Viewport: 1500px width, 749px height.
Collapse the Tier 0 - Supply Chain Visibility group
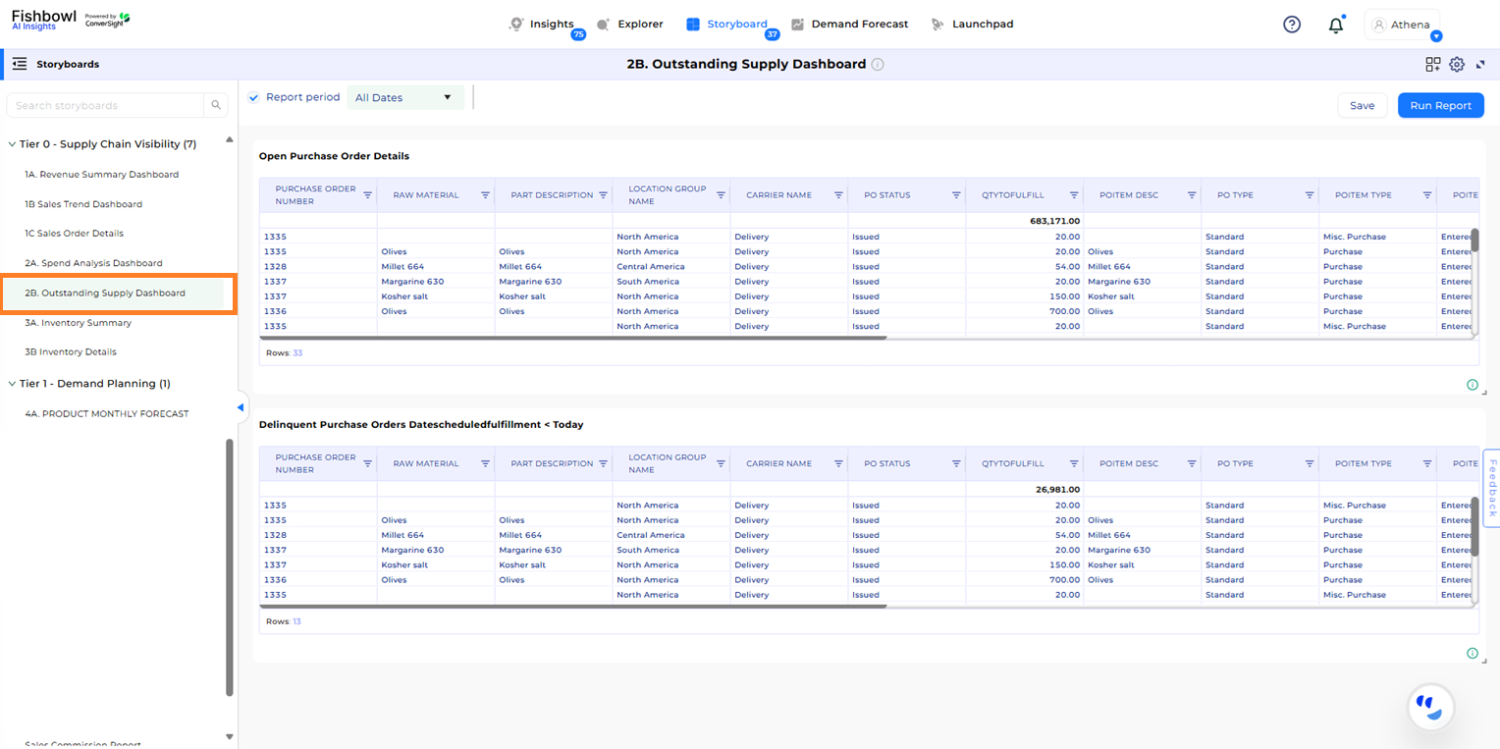click(x=12, y=143)
